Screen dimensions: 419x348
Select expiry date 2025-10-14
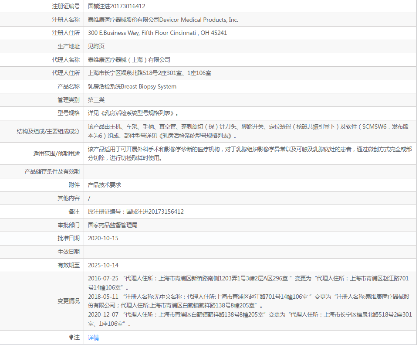point(103,265)
